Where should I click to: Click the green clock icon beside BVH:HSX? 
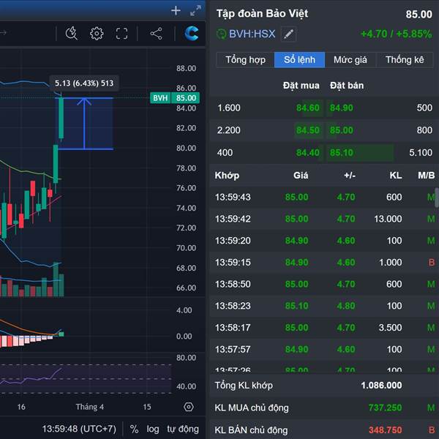[221, 34]
